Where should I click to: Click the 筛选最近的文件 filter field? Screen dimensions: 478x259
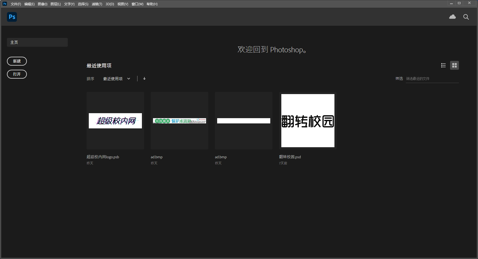(x=432, y=79)
